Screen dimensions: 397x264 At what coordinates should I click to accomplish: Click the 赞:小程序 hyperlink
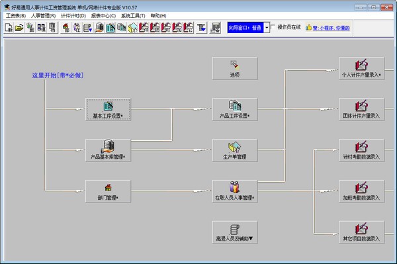[331, 28]
